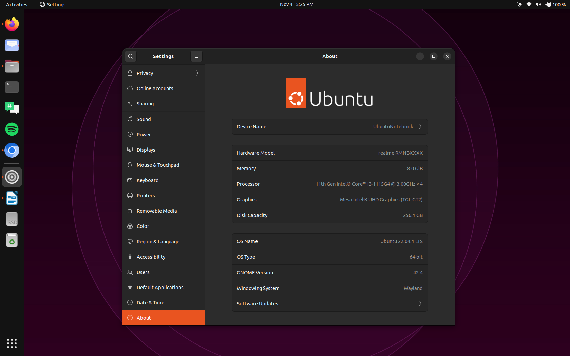Go to Accessibility settings
The width and height of the screenshot is (570, 356).
tap(151, 257)
